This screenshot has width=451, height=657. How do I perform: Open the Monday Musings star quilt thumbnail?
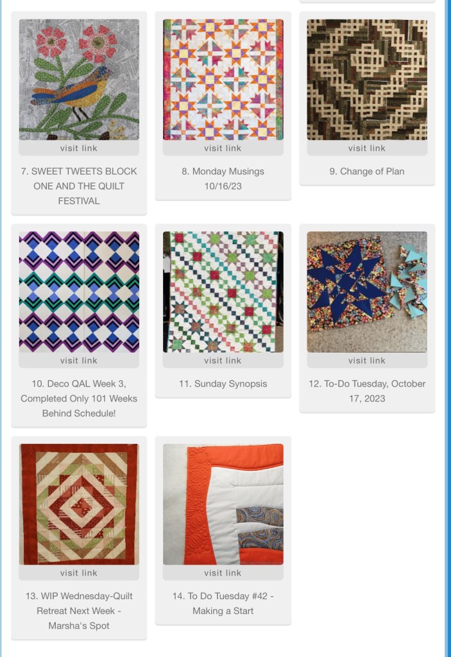coord(223,80)
